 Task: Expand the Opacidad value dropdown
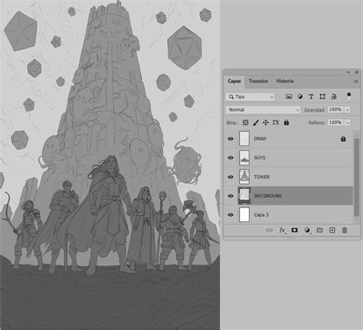click(x=347, y=109)
